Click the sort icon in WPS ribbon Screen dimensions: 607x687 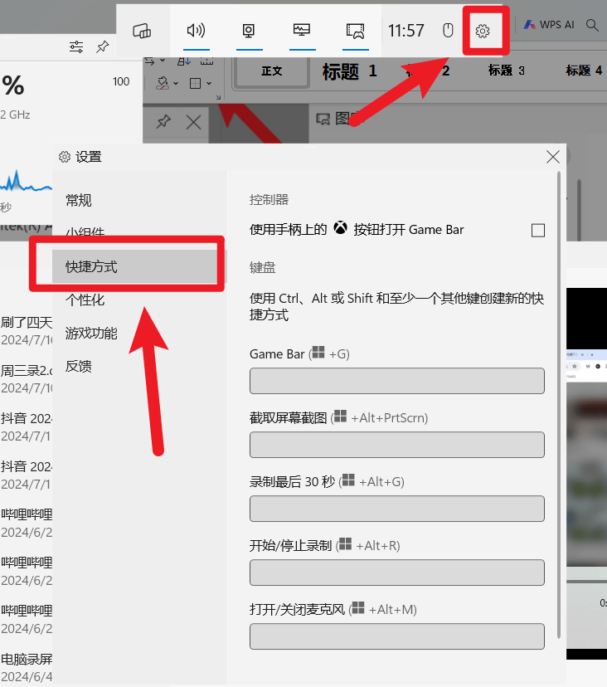point(184,61)
